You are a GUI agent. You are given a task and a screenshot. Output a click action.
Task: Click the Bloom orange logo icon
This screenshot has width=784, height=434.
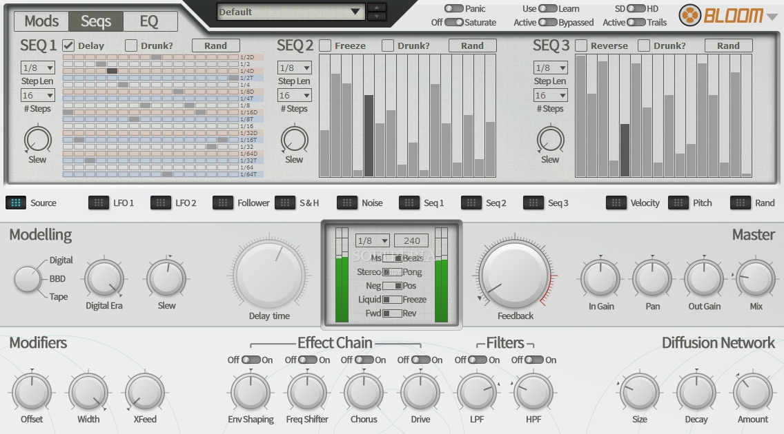(x=689, y=15)
